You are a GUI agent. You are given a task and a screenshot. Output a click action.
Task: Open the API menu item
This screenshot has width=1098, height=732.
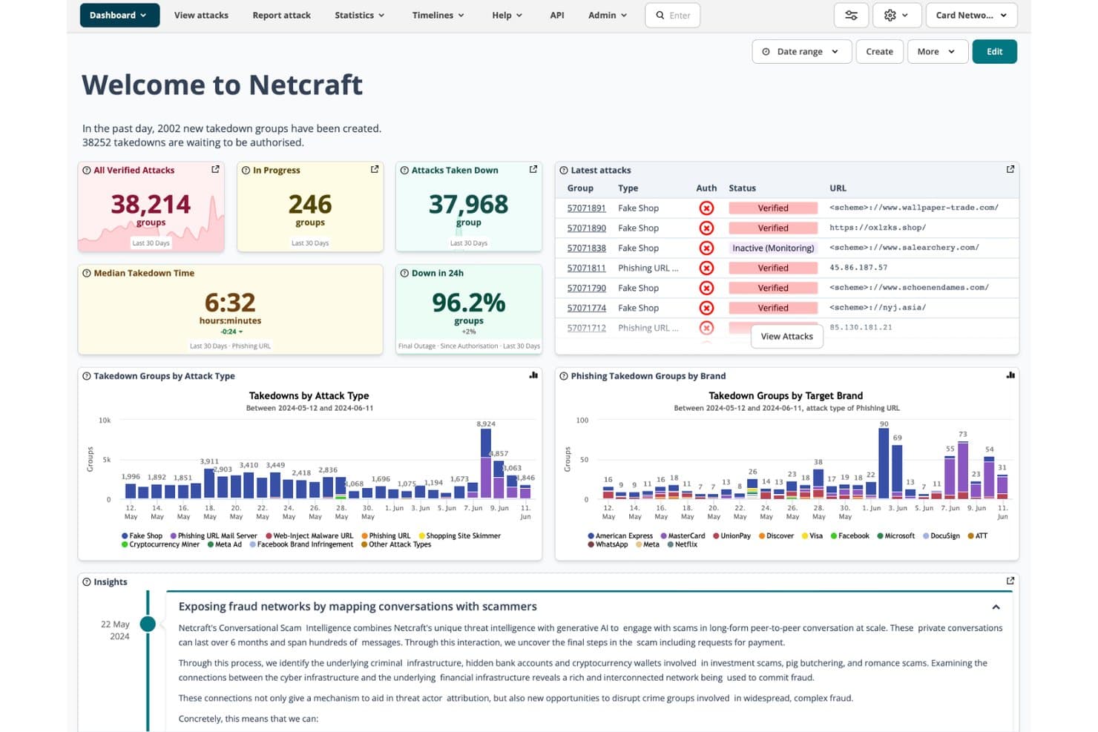click(557, 16)
